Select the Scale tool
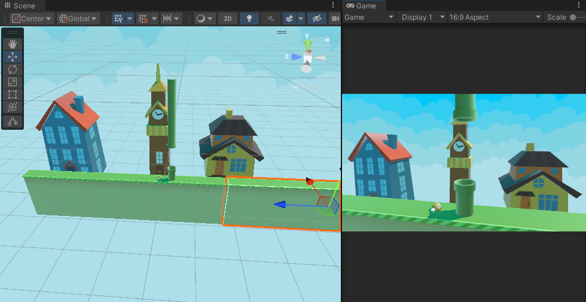 pyautogui.click(x=13, y=82)
